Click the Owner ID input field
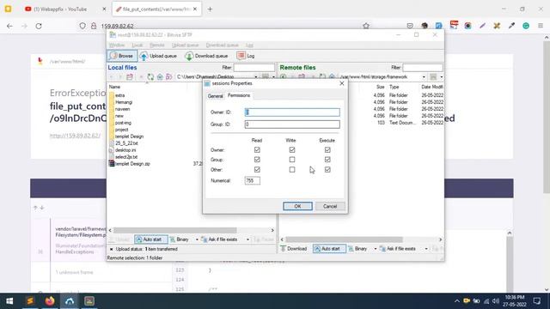Screen dimensions: 550x309 292,112
